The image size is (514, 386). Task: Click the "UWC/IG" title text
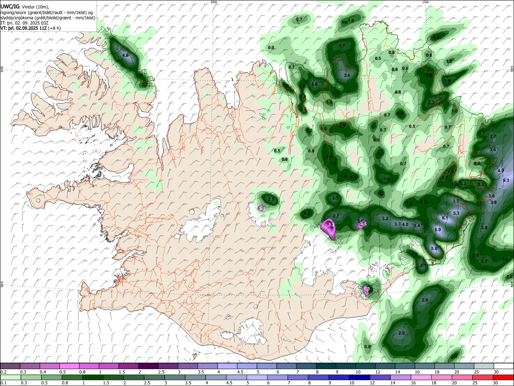click(9, 7)
